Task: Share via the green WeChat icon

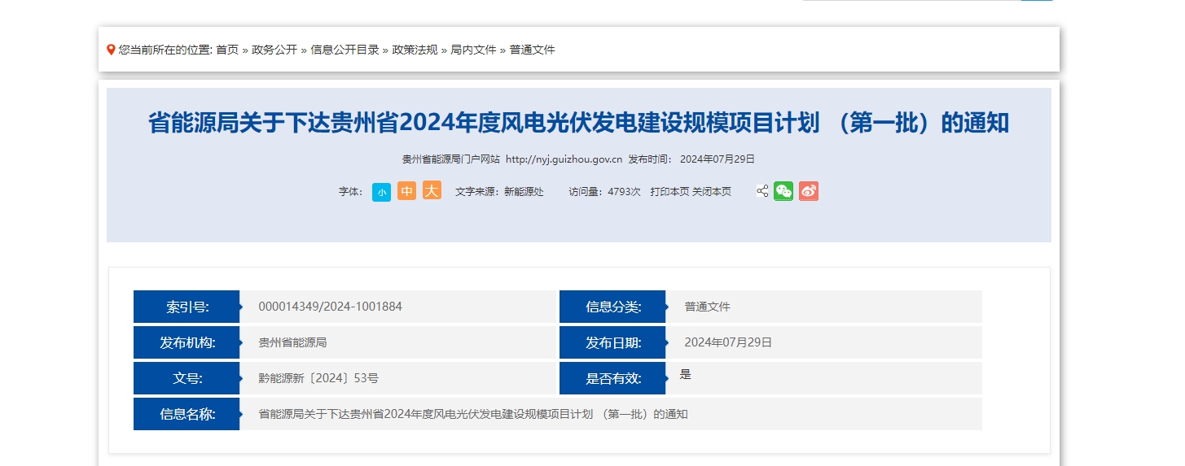Action: [x=783, y=191]
